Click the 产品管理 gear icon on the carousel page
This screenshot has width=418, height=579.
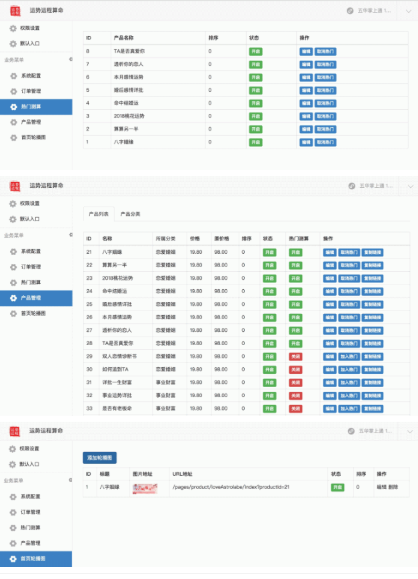click(x=13, y=543)
